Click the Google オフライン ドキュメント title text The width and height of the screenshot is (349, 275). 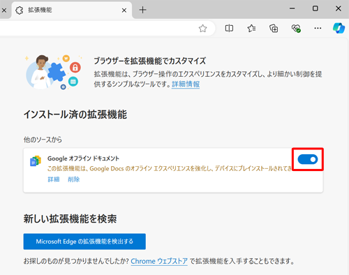83,158
